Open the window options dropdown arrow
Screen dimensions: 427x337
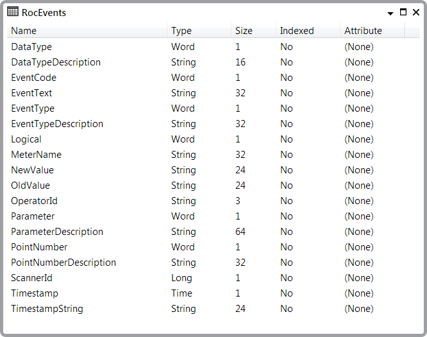click(x=390, y=13)
